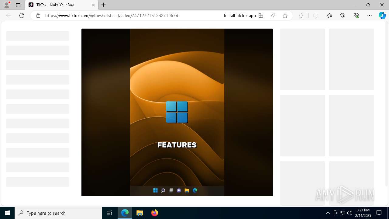
Task: Launch Firefox from the taskbar
Action: point(155,213)
